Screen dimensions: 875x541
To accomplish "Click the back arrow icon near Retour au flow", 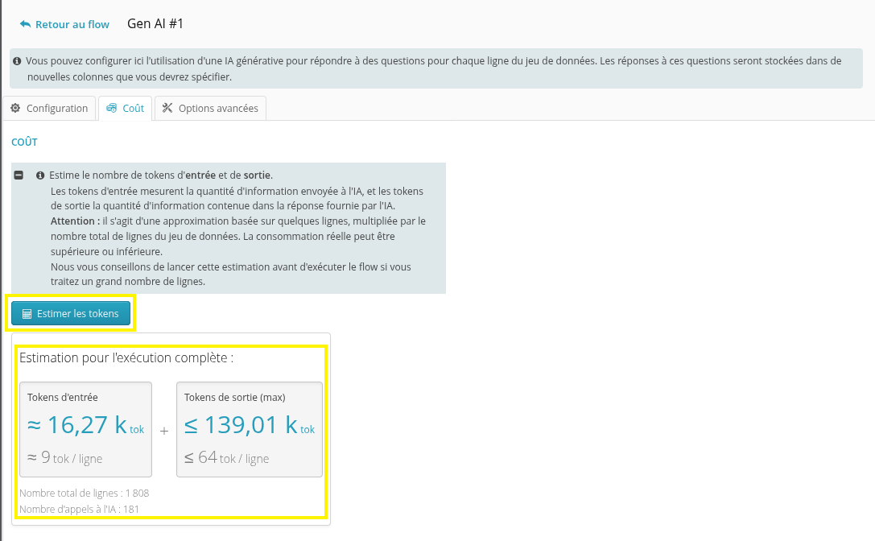I will [25, 24].
